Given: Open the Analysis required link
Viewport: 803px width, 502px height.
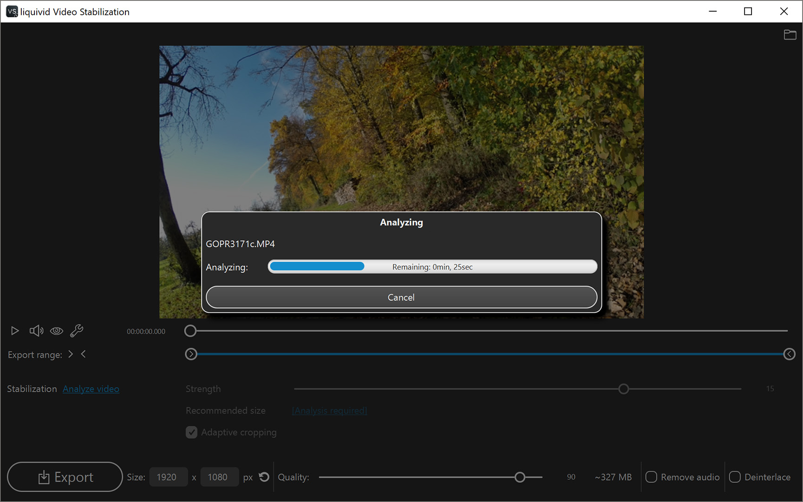Looking at the screenshot, I should 329,410.
